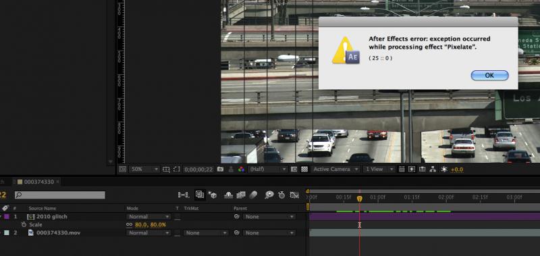The height and width of the screenshot is (256, 540).
Task: Toggle Preserve Transparency box for 2010 glitch
Action: pos(177,217)
